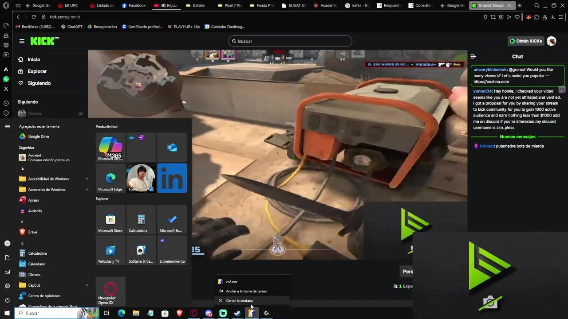This screenshot has height=319, width=568.
Task: Open Task View on the taskbar
Action: 106,313
